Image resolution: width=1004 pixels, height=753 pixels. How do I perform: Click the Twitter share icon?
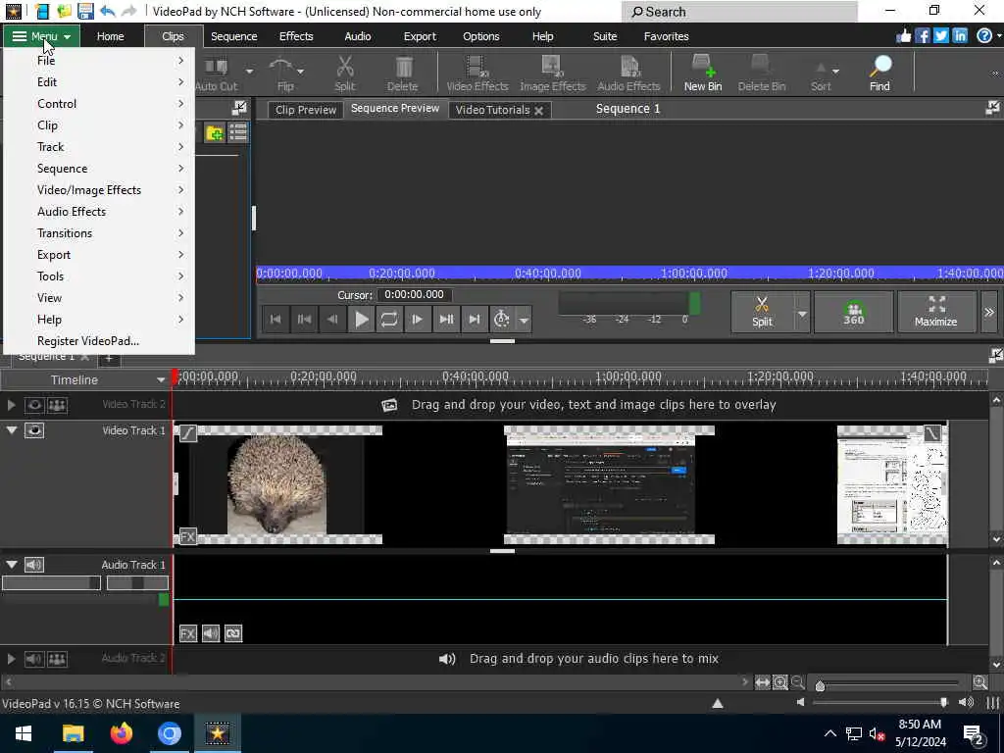click(940, 36)
